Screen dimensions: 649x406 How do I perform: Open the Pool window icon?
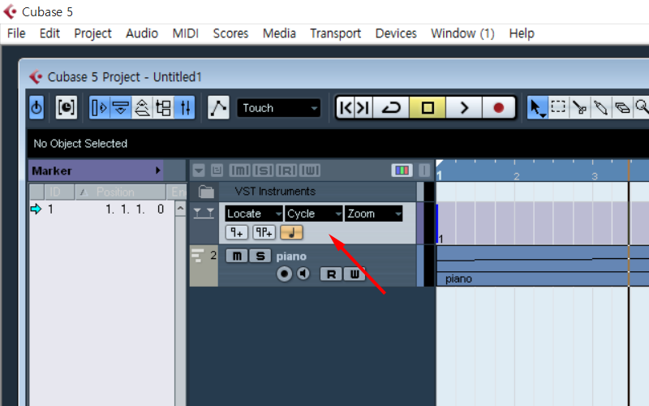(164, 108)
